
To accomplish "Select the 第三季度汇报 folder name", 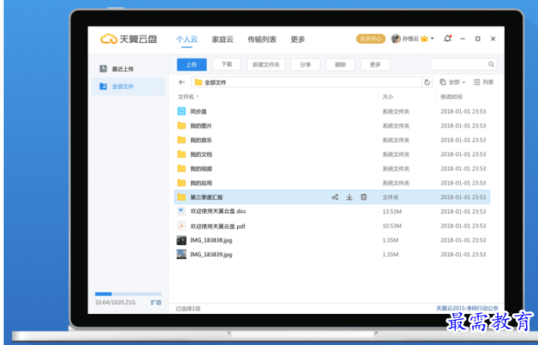I will (x=207, y=197).
